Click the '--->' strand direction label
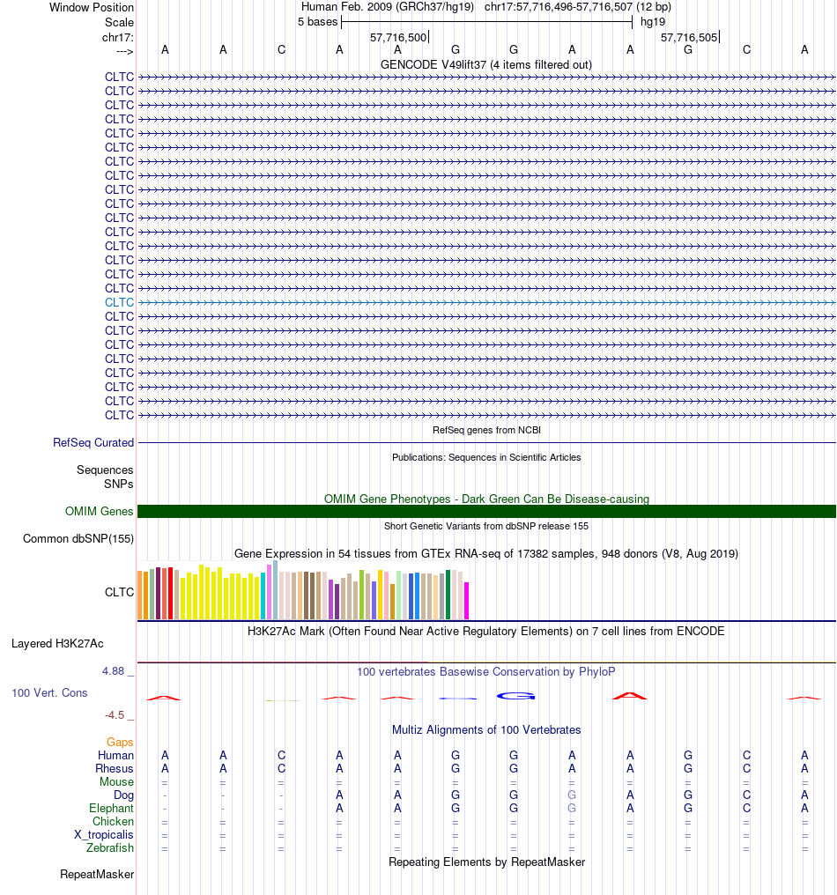The width and height of the screenshot is (837, 895). click(x=124, y=51)
